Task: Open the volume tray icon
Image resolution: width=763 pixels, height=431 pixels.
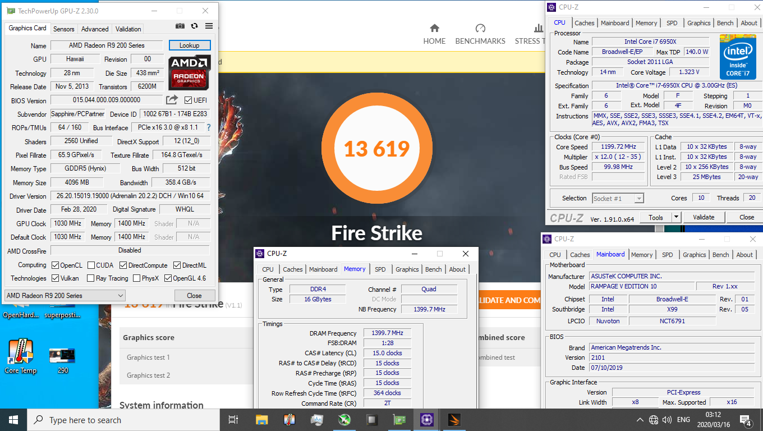Action: pos(667,420)
